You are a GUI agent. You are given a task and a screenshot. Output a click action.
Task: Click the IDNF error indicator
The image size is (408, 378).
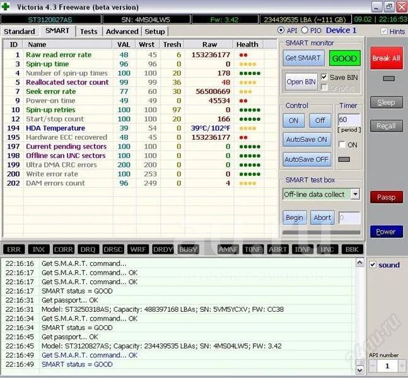click(x=303, y=249)
